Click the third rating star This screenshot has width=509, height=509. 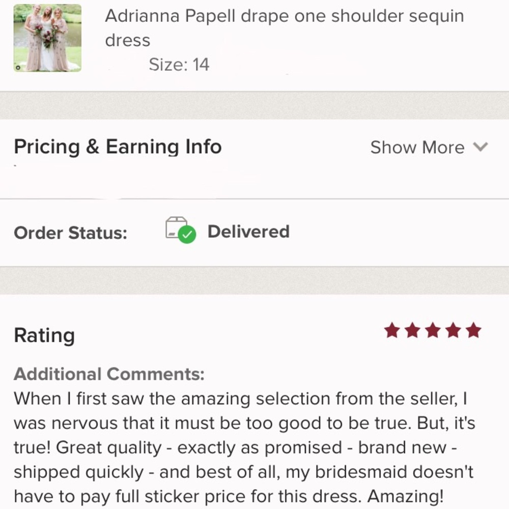pos(433,330)
